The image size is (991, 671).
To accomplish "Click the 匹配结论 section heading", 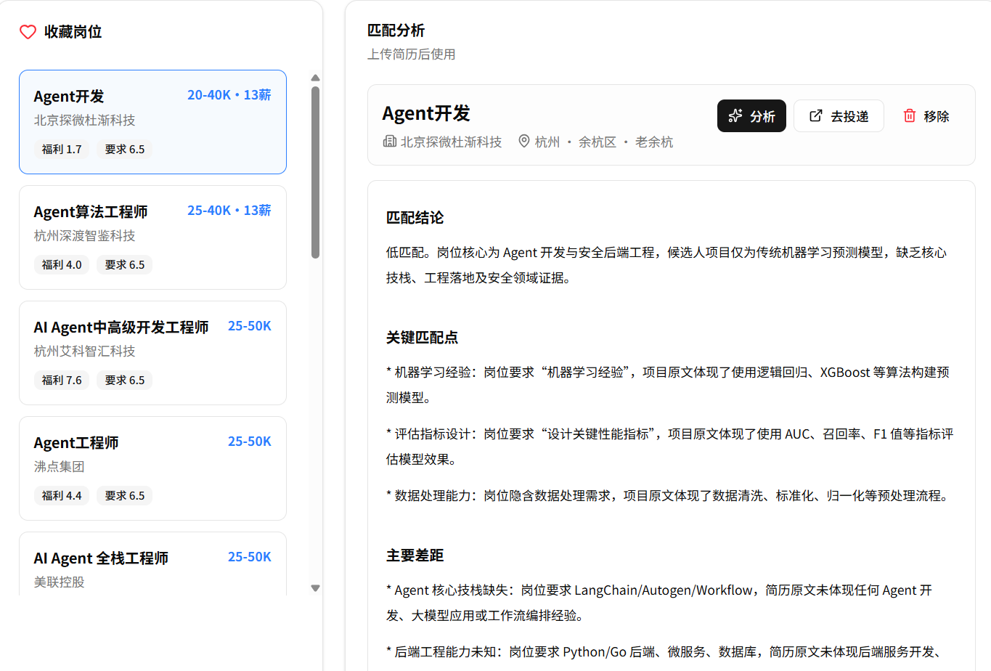I will coord(415,218).
